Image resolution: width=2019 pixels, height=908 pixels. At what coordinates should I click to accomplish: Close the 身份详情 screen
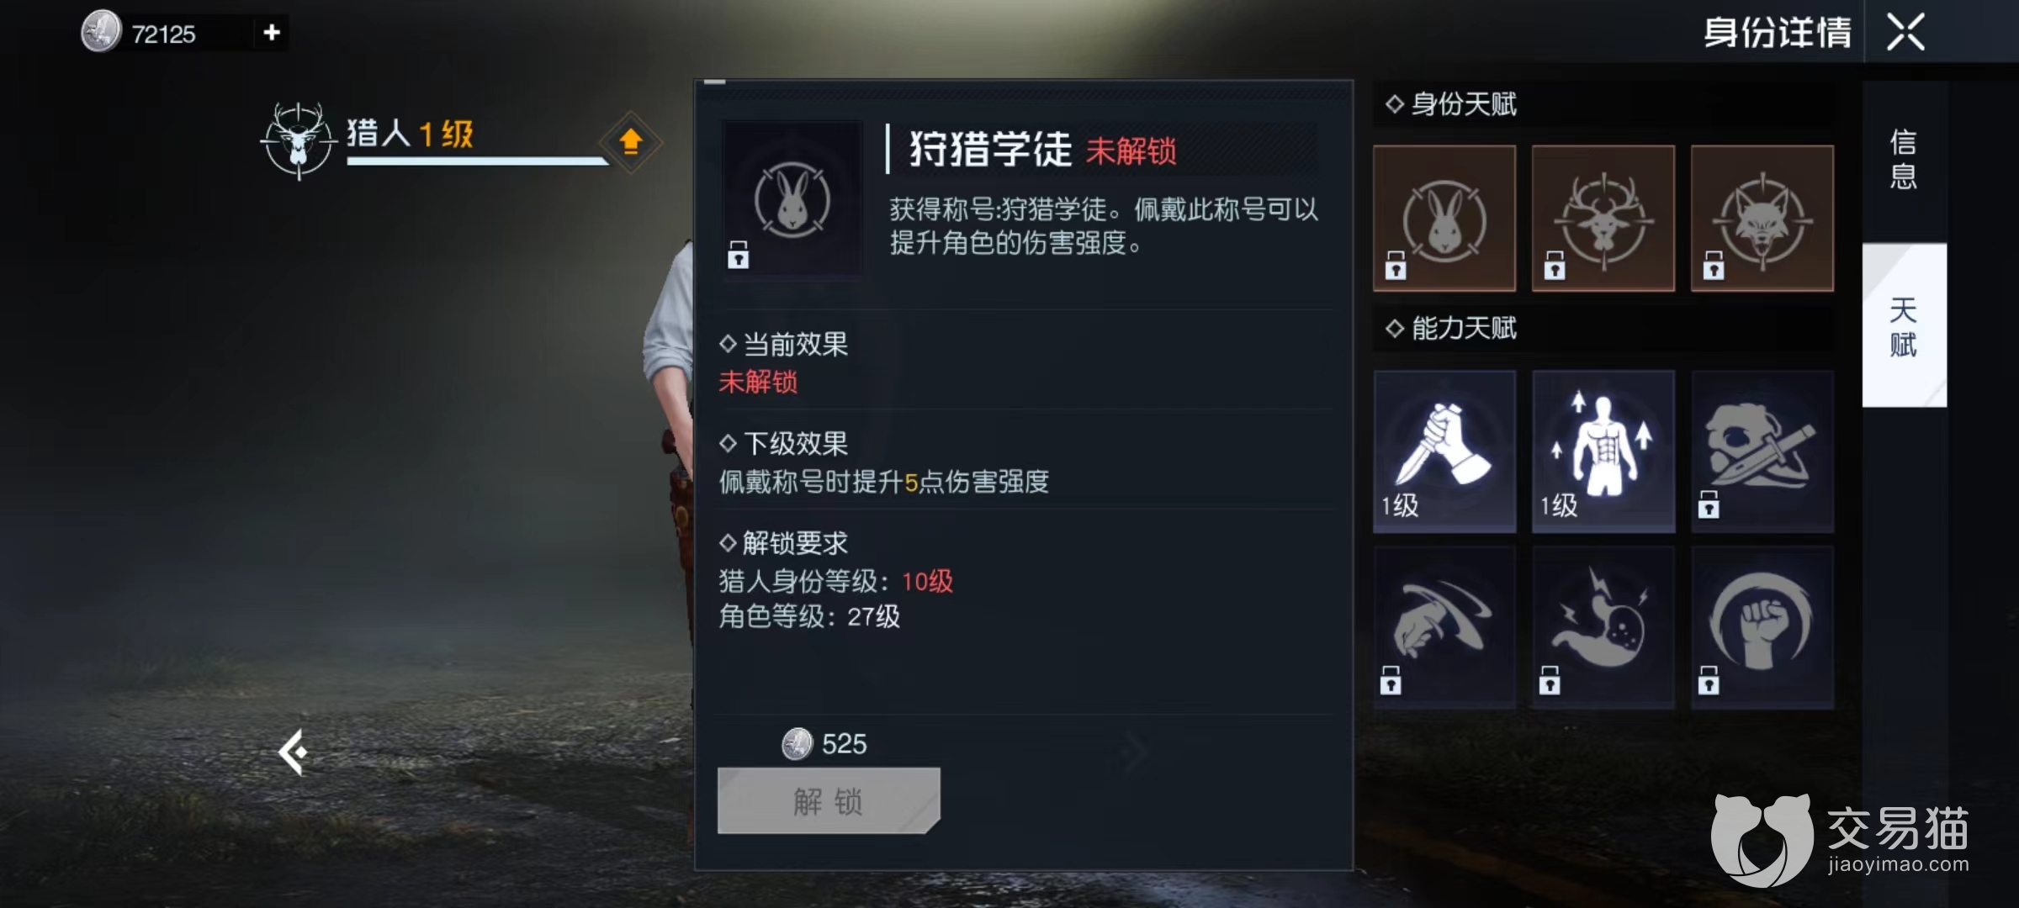(1905, 33)
